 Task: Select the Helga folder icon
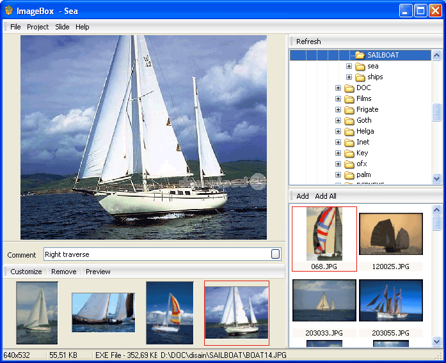349,132
